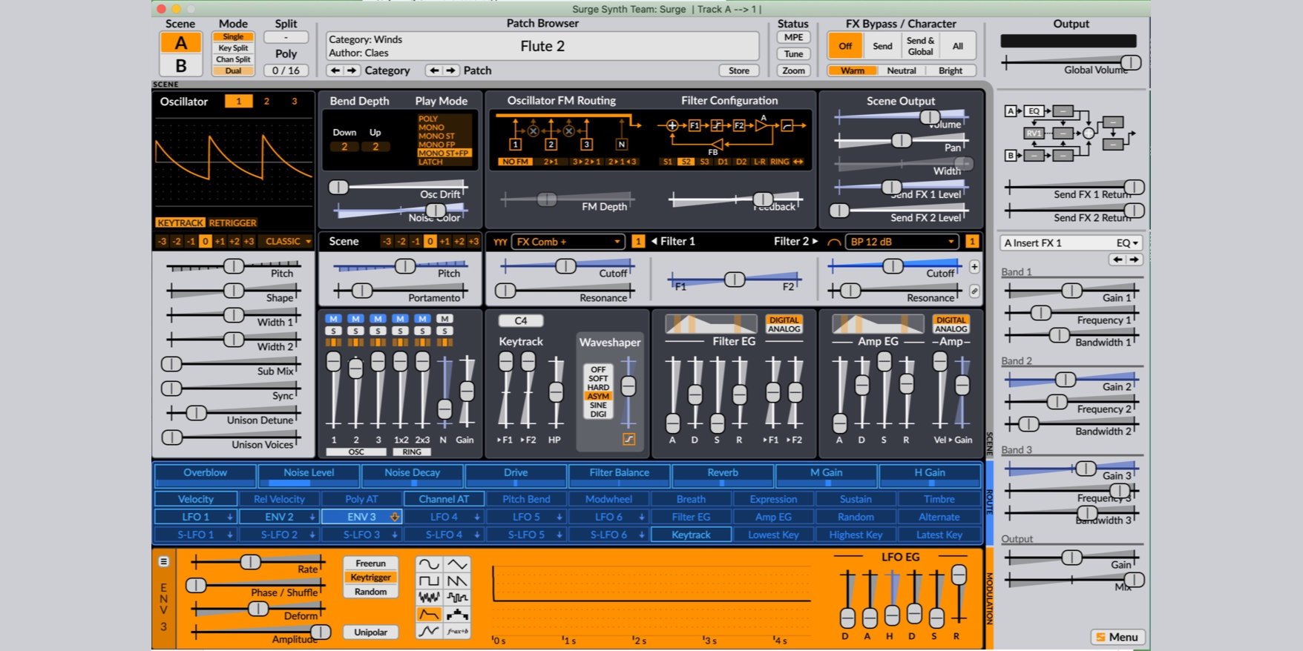
Task: Click the Store patch button
Action: [738, 70]
